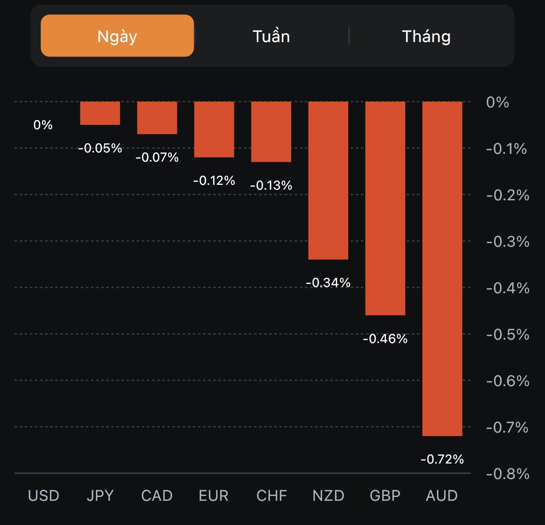Select the Ngày tab
Screen dimensions: 545x525
(117, 36)
